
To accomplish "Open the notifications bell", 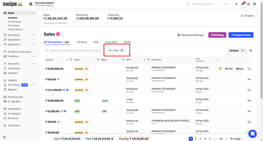I will click(x=243, y=4).
